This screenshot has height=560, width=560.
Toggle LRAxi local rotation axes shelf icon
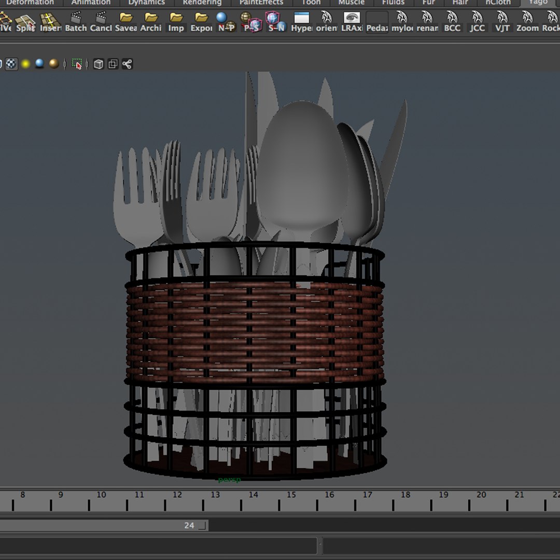point(352,21)
